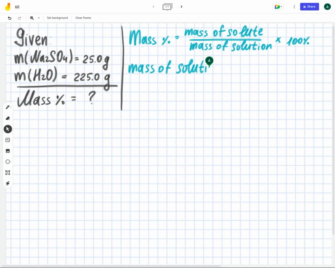Insert an image onto the frame
The height and width of the screenshot is (268, 335).
[8, 151]
